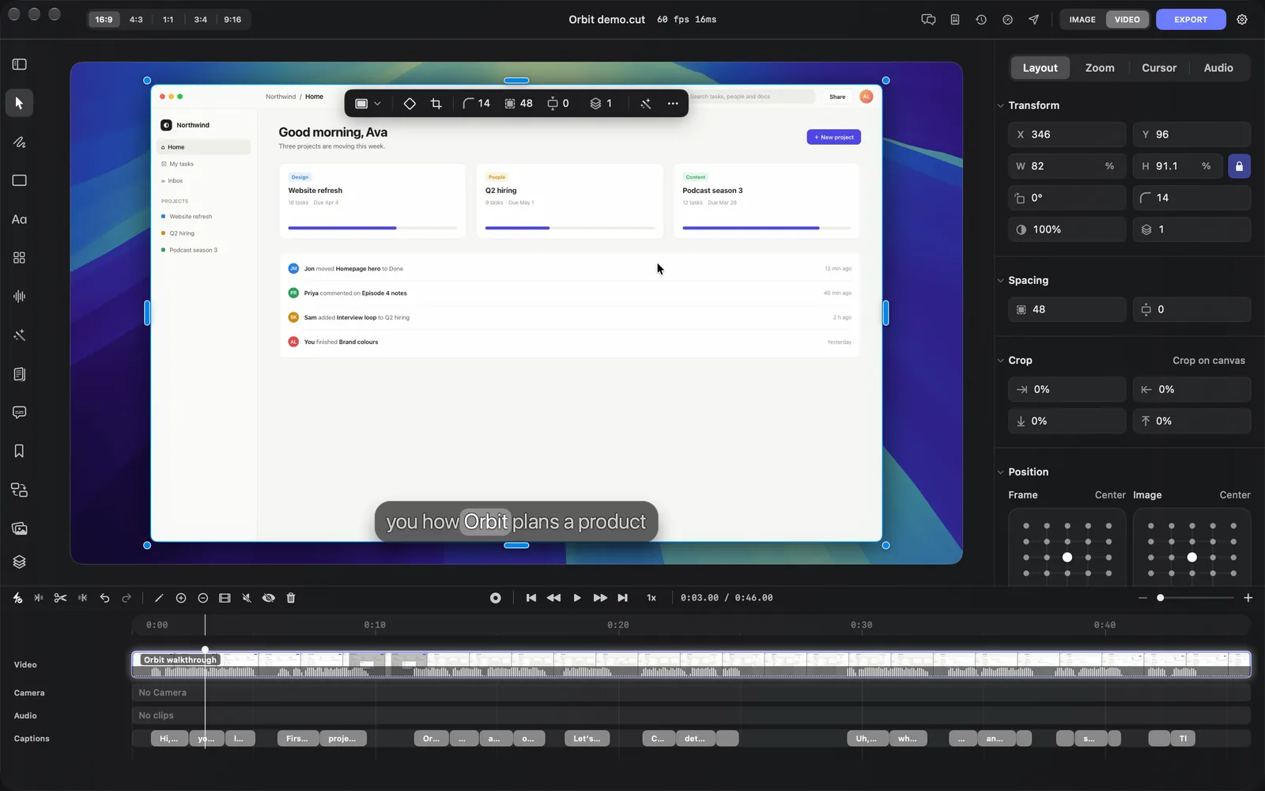Switch to IMAGE mode
This screenshot has width=1265, height=791.
click(1082, 20)
